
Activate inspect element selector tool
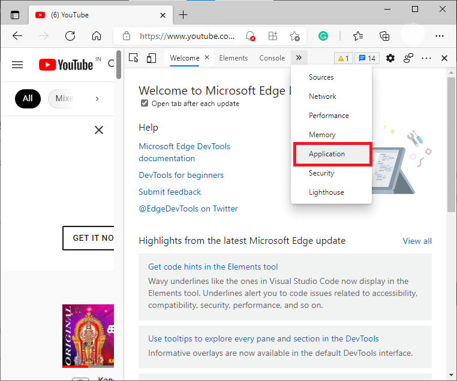point(134,58)
